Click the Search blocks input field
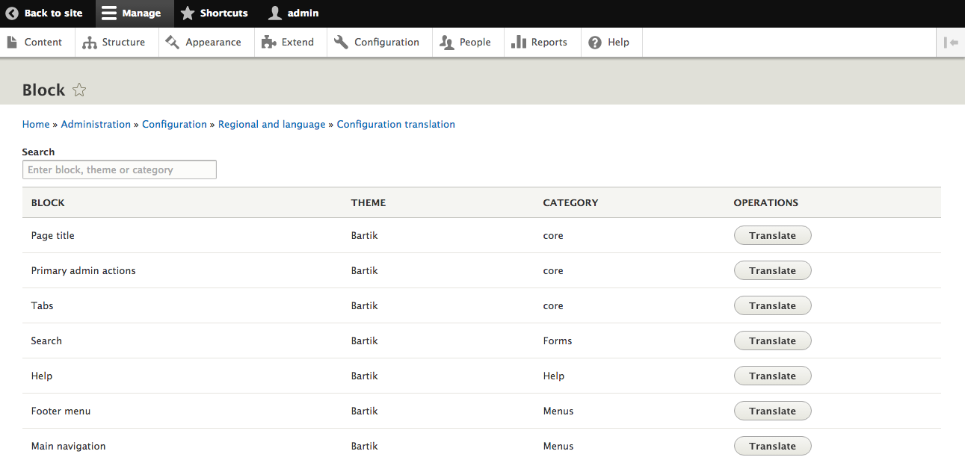965x460 pixels. click(120, 170)
